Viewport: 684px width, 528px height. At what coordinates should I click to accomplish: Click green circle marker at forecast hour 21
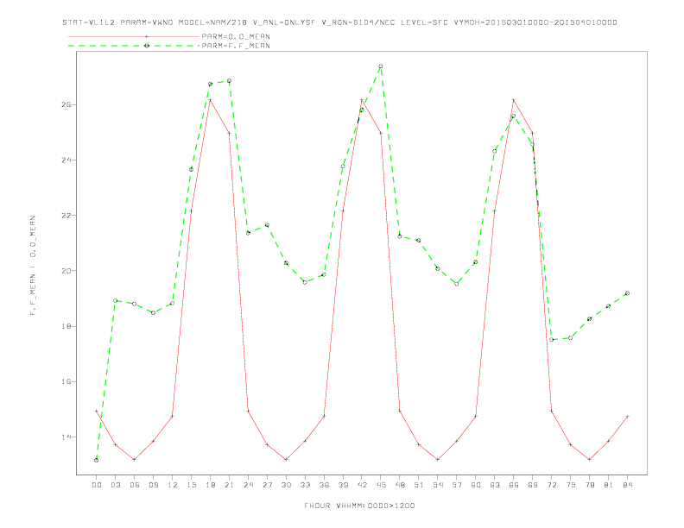(x=229, y=81)
